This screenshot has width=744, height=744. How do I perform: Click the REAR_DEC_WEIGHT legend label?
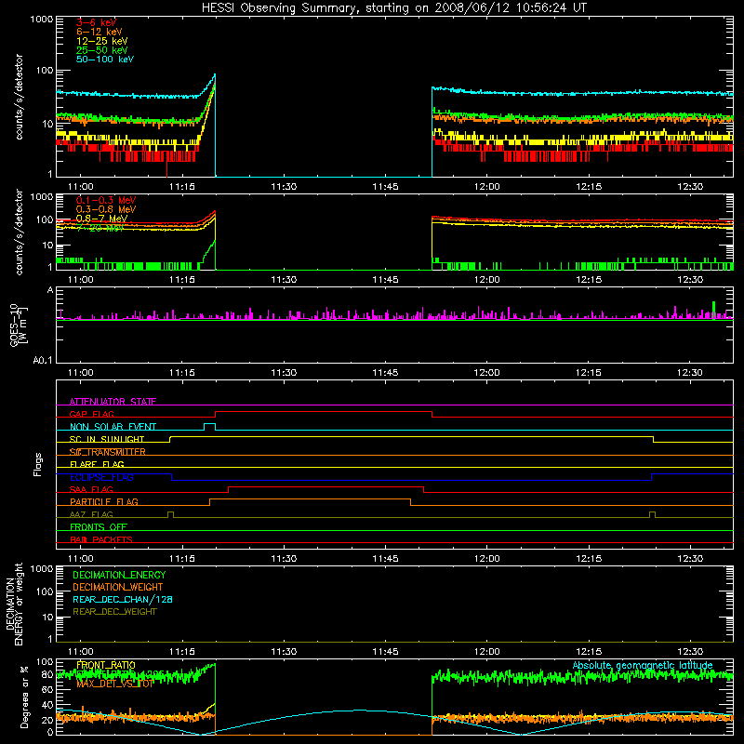114,612
